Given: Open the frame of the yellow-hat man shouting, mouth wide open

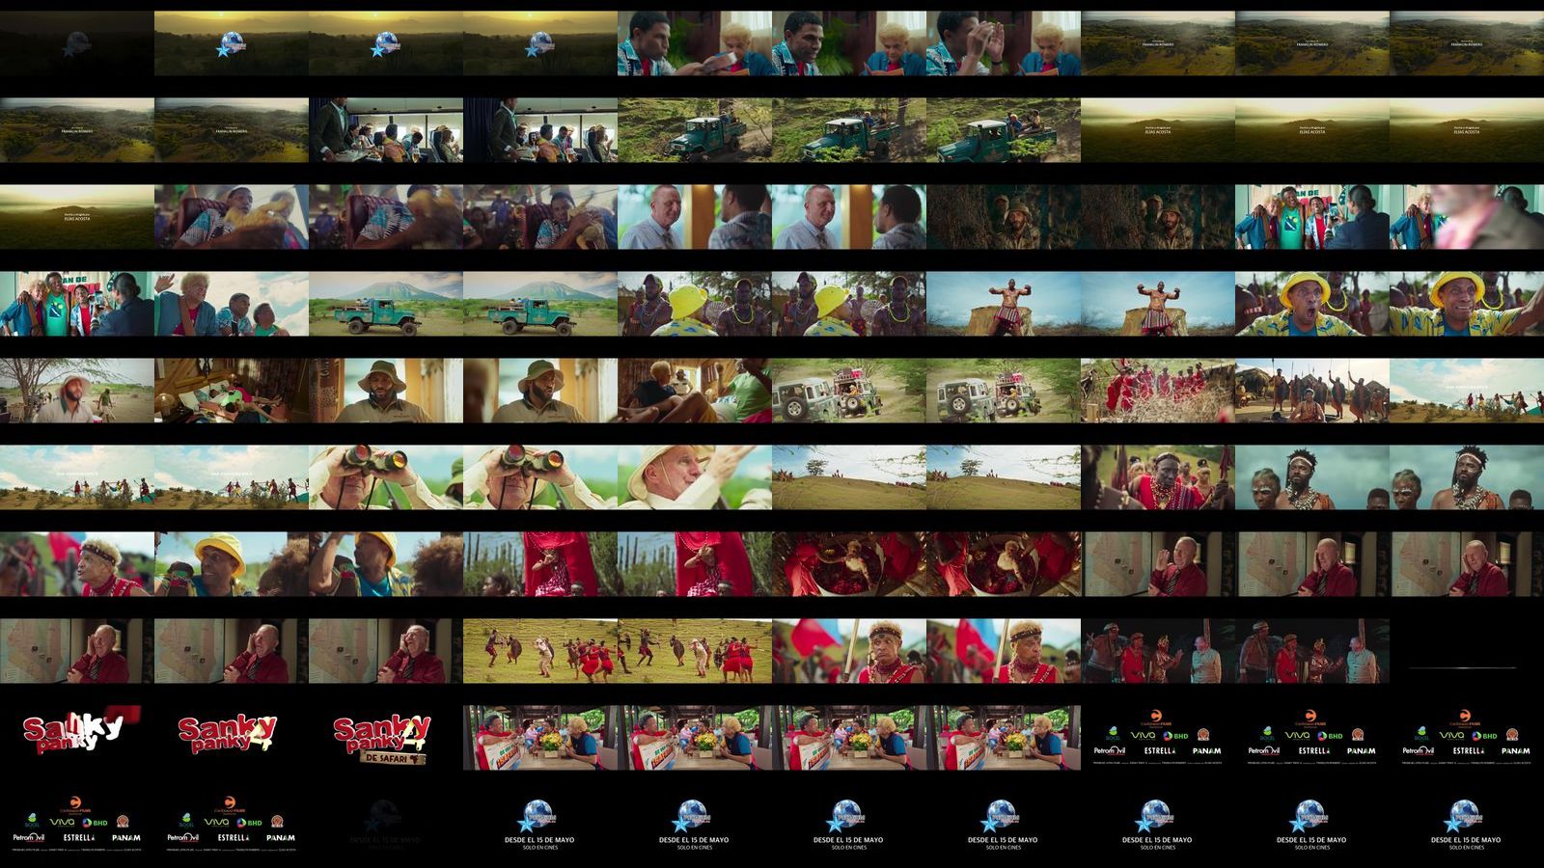Looking at the screenshot, I should [x=1312, y=304].
